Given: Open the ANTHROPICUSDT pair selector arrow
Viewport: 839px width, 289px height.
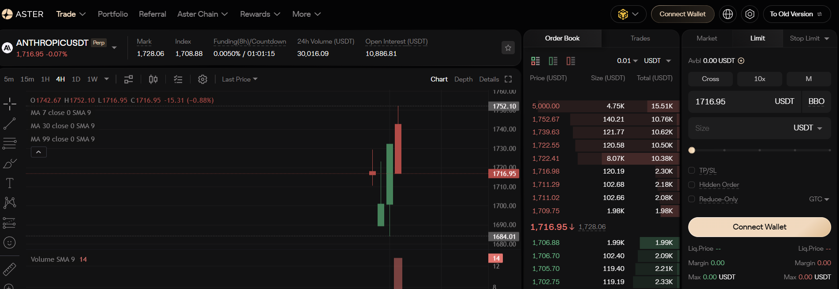Looking at the screenshot, I should point(114,48).
